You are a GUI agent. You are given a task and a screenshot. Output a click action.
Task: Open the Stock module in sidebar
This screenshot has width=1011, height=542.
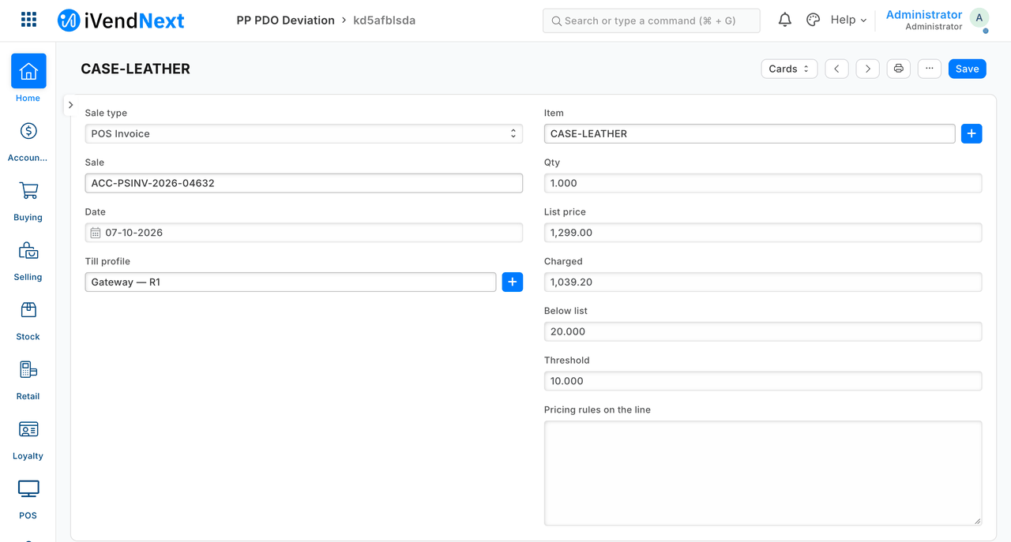pyautogui.click(x=28, y=321)
